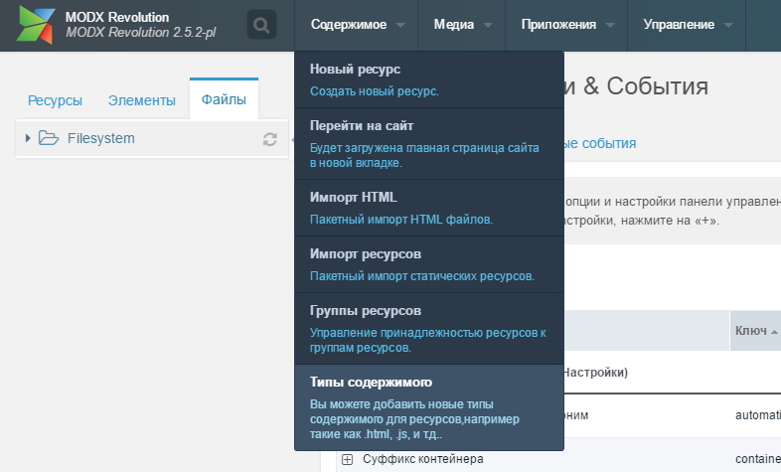Open the Медиа dropdown menu

pyautogui.click(x=462, y=25)
